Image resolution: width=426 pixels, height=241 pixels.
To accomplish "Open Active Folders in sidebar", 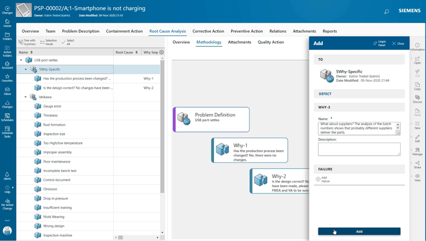I will point(7,51).
